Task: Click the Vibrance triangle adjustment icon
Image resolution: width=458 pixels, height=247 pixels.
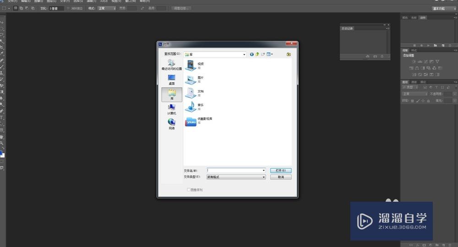Action: [x=437, y=62]
